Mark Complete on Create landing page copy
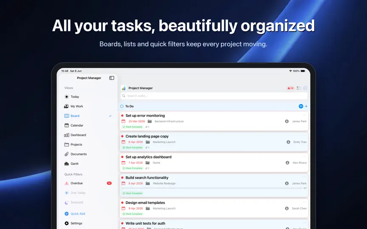The height and width of the screenshot is (229, 367). click(x=133, y=148)
